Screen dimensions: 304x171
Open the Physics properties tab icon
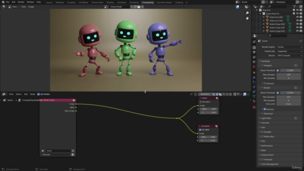coord(254,87)
